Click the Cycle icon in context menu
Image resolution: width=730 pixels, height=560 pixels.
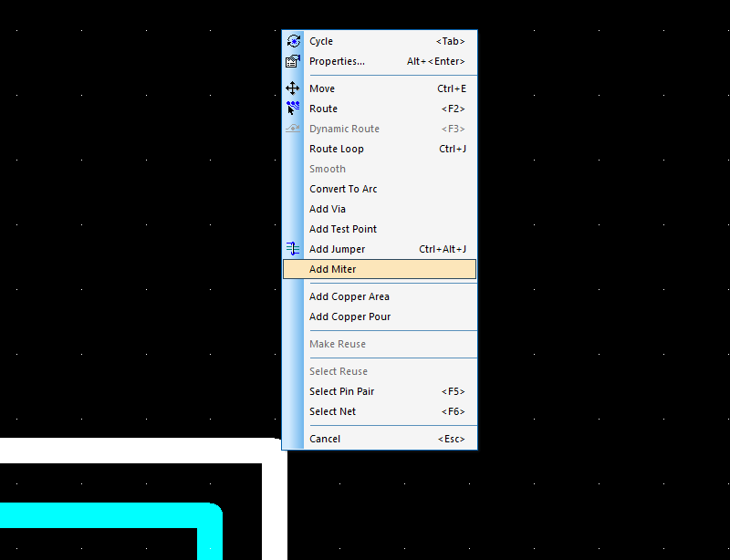[293, 41]
